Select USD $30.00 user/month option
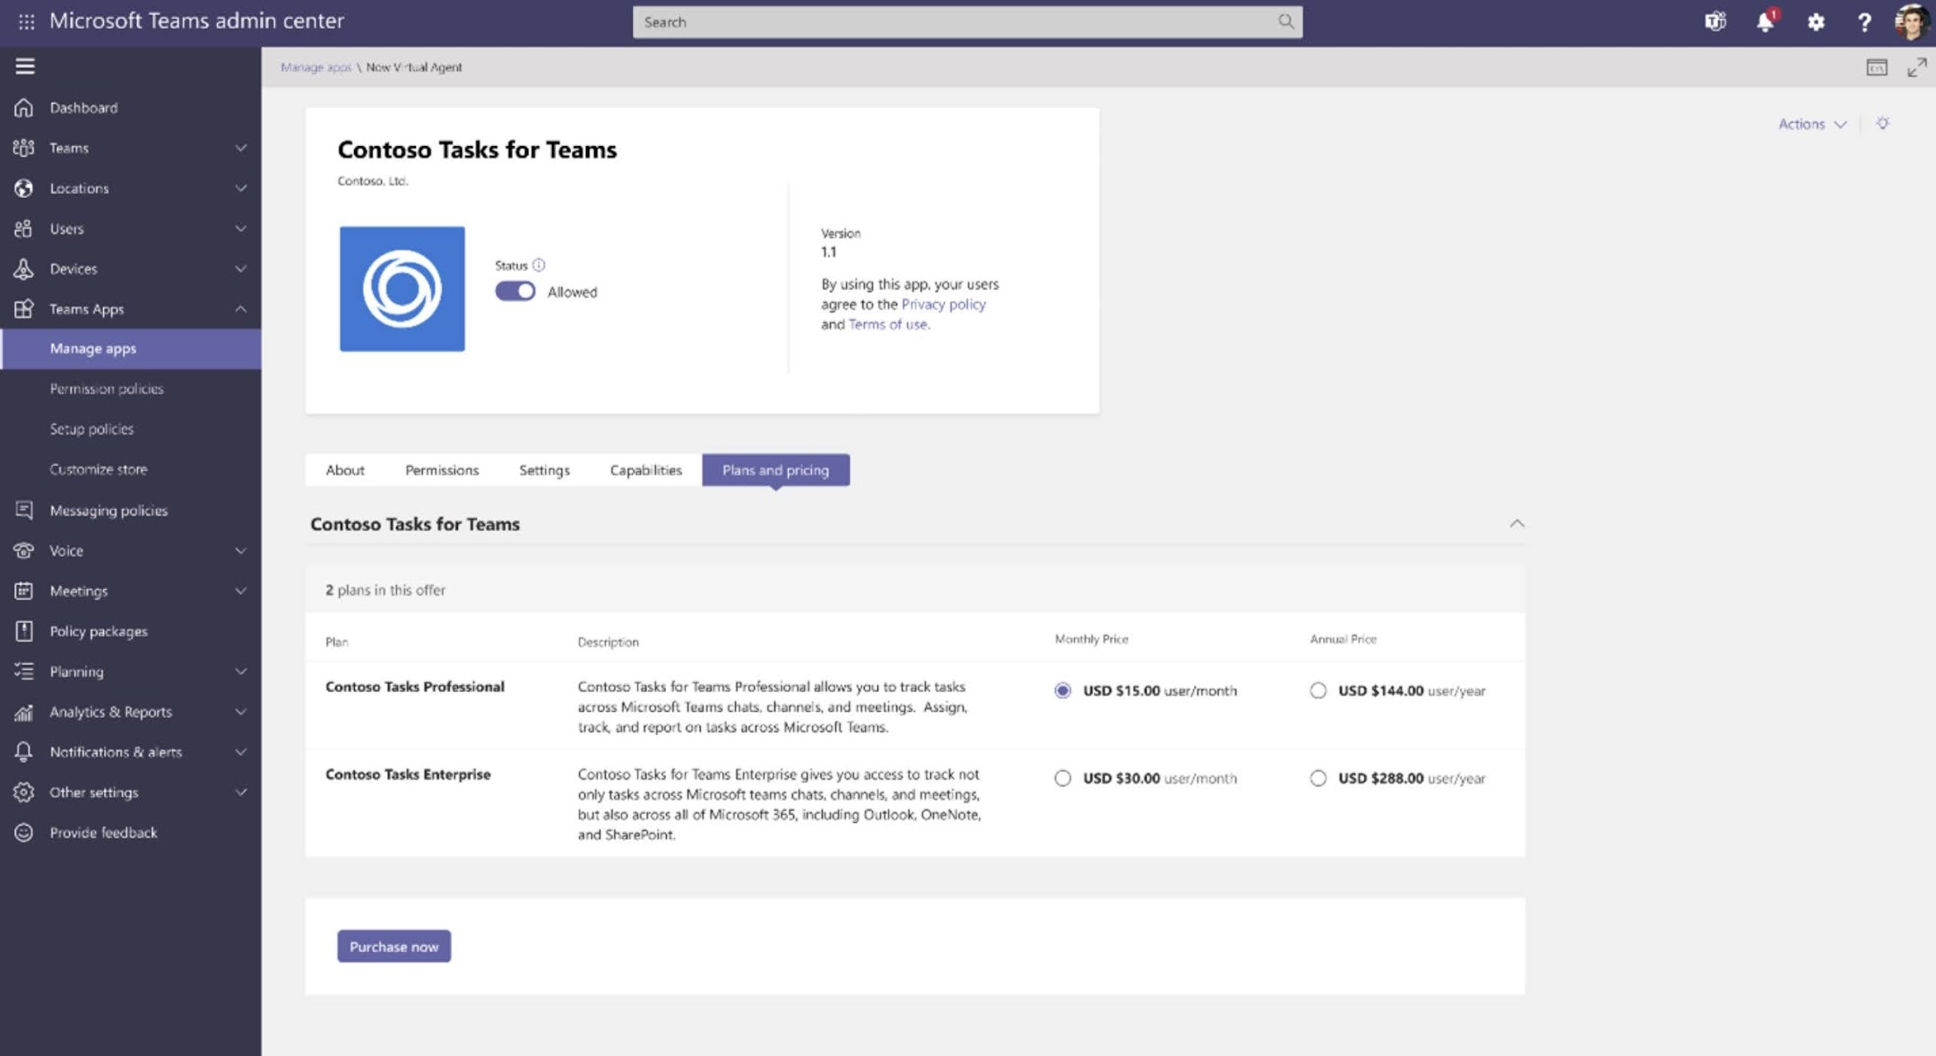This screenshot has height=1056, width=1936. 1063,778
